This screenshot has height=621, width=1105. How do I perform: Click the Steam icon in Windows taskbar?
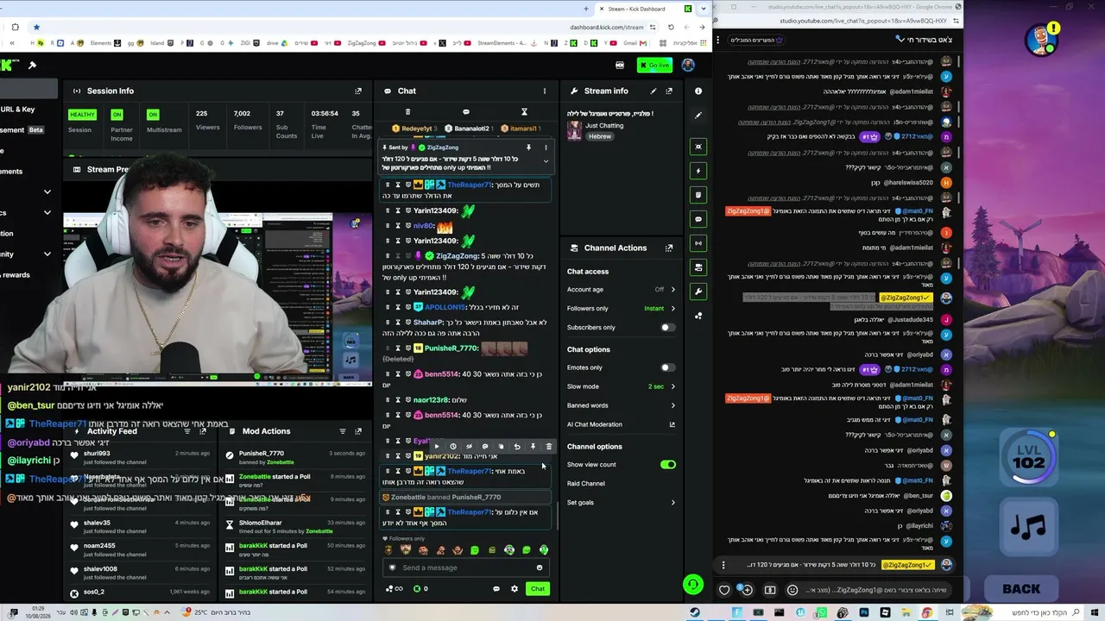(695, 612)
